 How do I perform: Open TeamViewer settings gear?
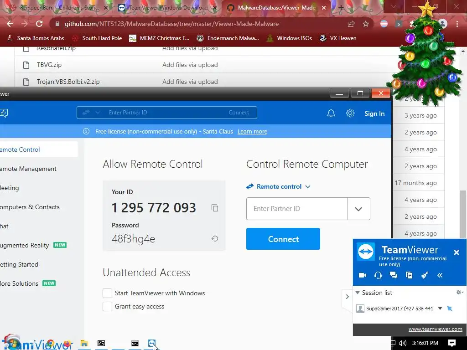(x=350, y=113)
